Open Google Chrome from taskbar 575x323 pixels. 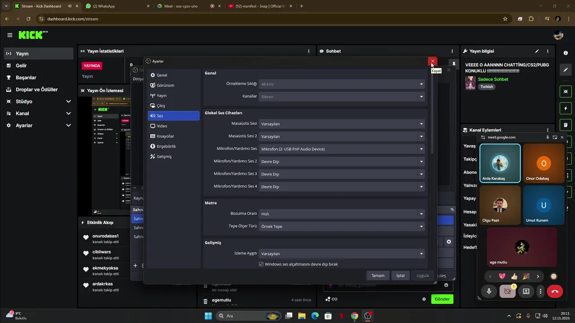click(x=354, y=316)
